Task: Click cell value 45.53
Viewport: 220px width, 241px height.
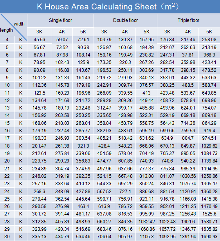Action: [40, 40]
